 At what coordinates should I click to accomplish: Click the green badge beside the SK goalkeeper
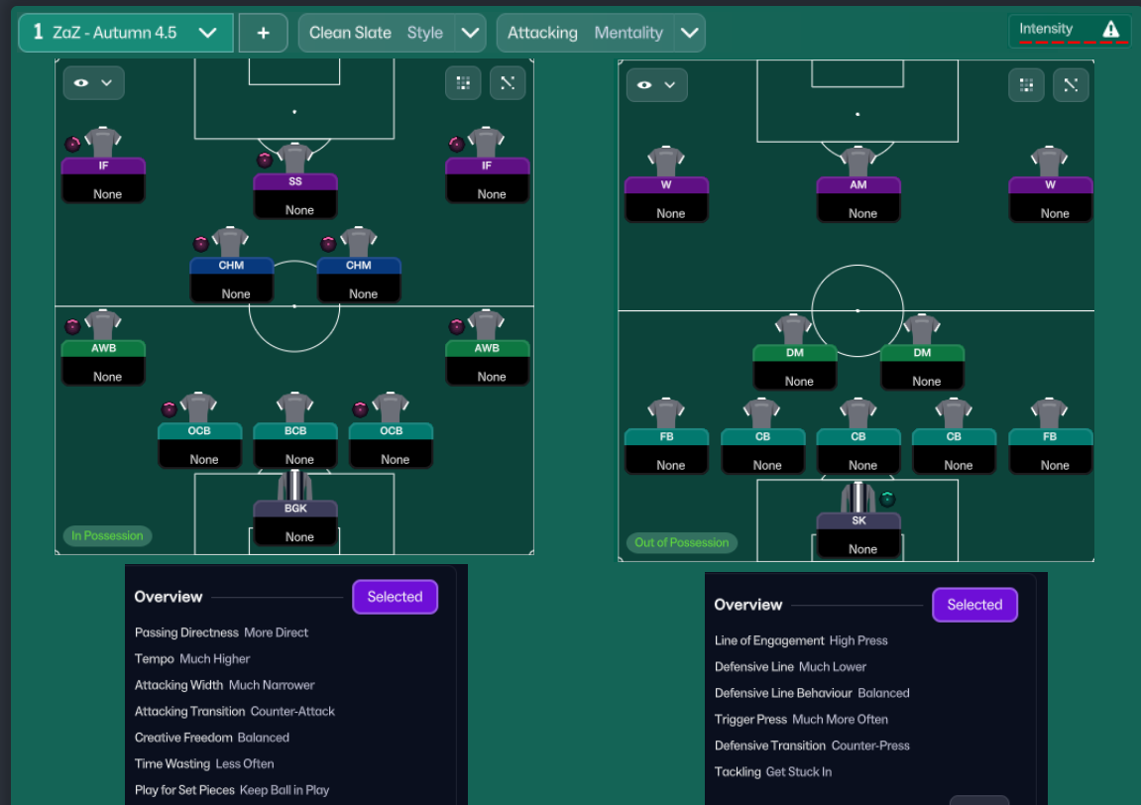887,500
